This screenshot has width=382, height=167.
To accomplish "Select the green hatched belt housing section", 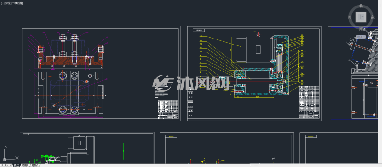I will pyautogui.click(x=282, y=64).
